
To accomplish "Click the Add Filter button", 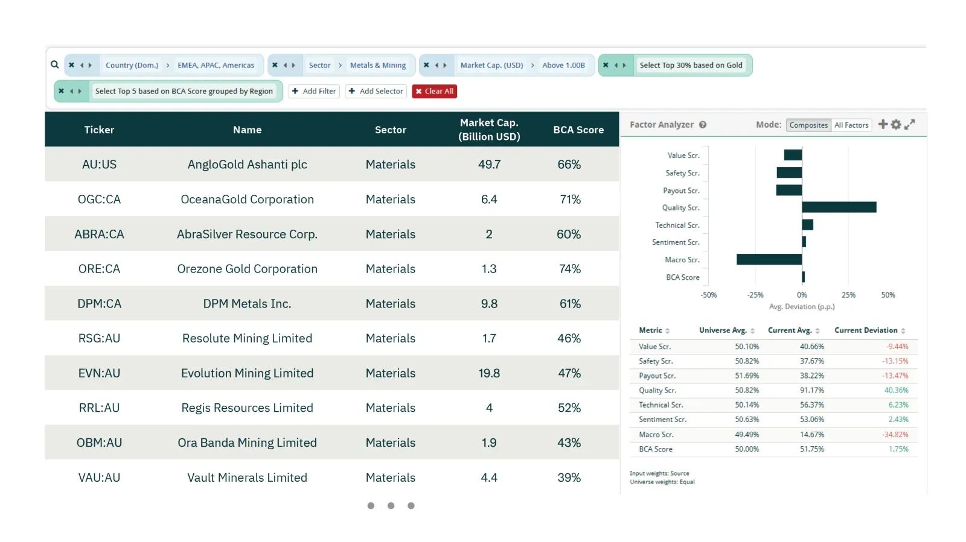I will tap(314, 91).
